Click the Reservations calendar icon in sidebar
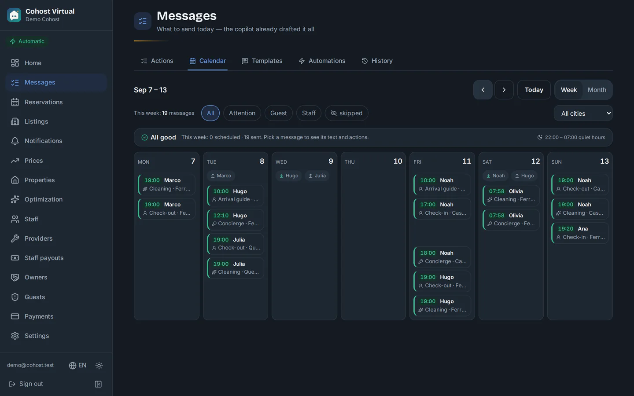Image resolution: width=634 pixels, height=396 pixels. pos(15,102)
